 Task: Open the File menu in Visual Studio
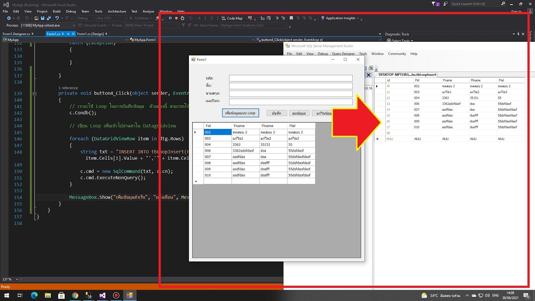pos(5,11)
